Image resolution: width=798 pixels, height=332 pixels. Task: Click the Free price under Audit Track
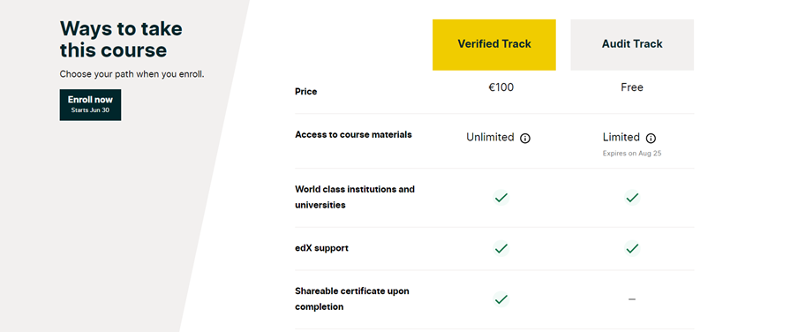[x=632, y=87]
